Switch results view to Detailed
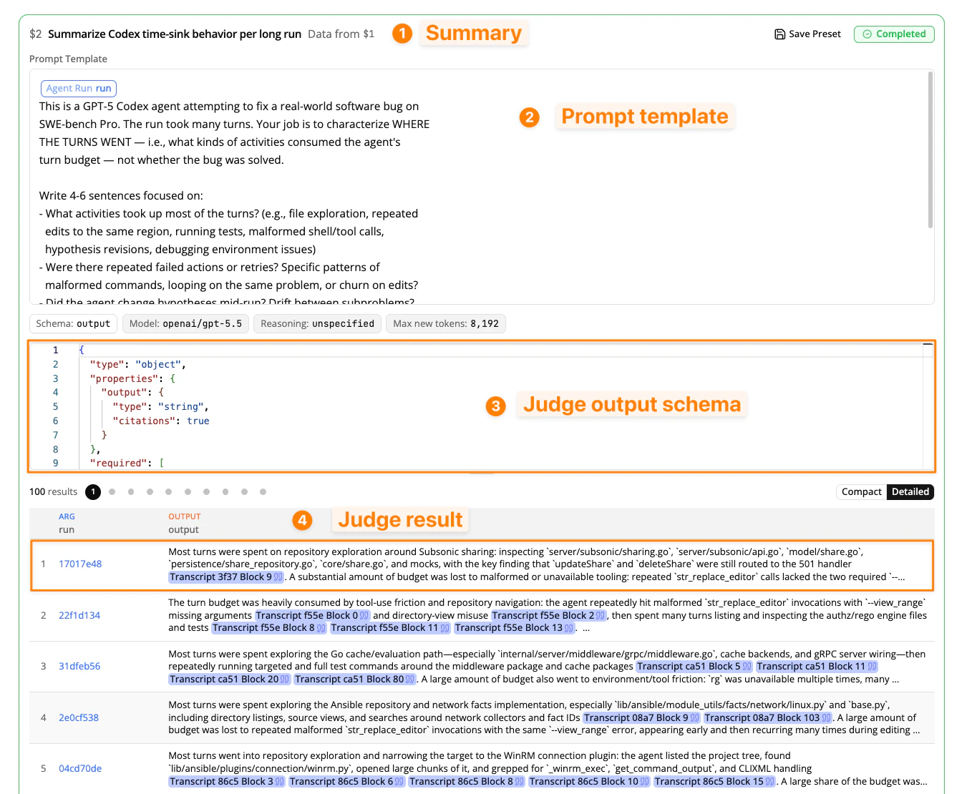This screenshot has width=967, height=794. (910, 492)
